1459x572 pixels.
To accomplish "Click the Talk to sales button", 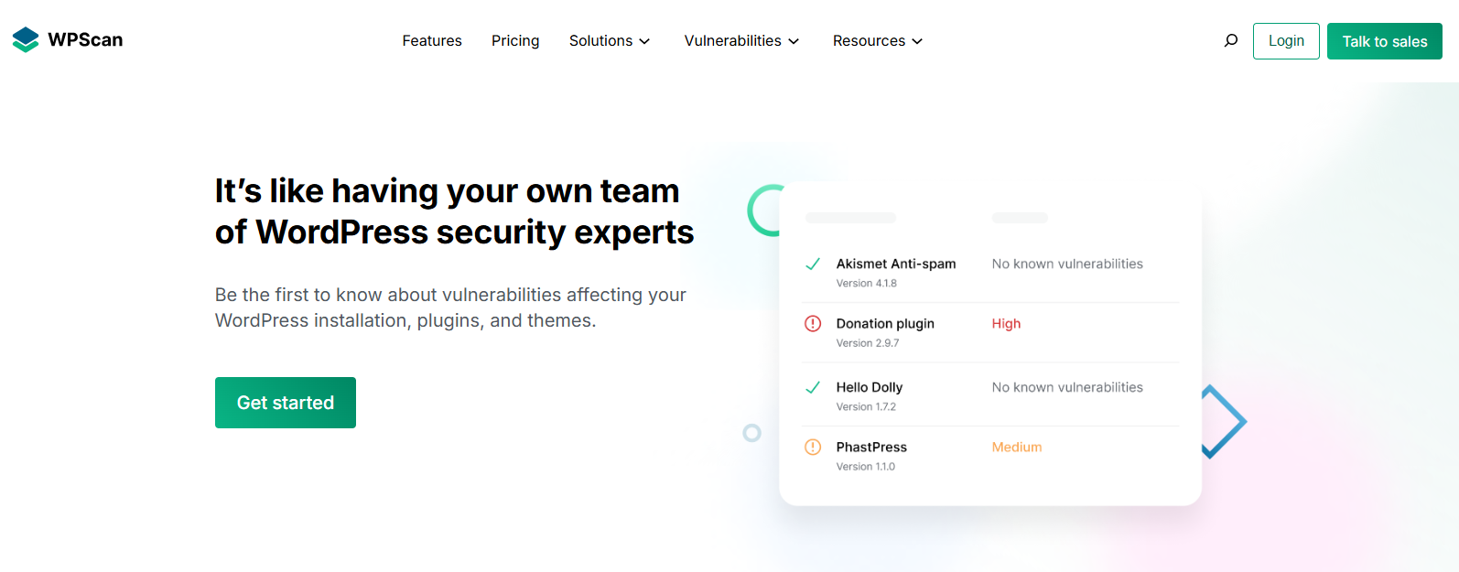I will pyautogui.click(x=1385, y=41).
